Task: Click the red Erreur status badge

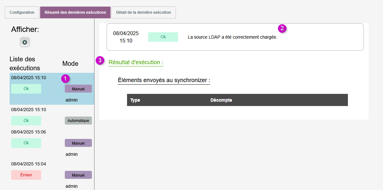Action: tap(26, 175)
